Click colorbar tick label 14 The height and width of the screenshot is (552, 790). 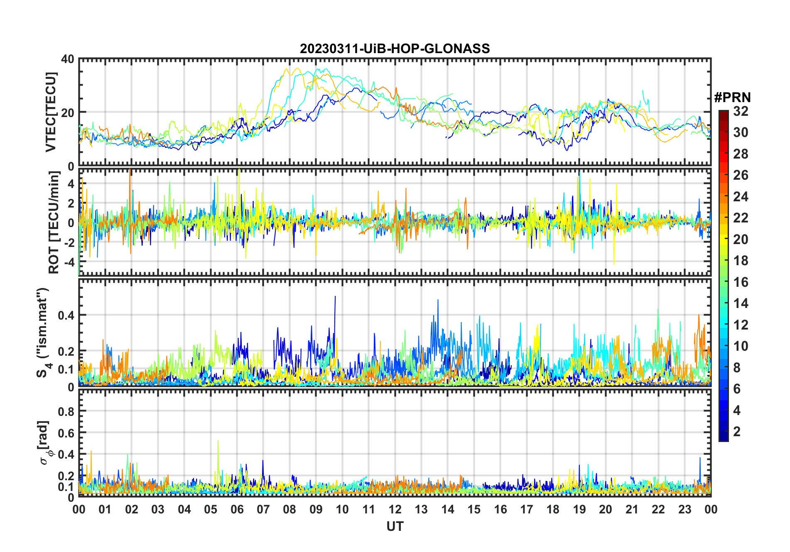(x=741, y=303)
